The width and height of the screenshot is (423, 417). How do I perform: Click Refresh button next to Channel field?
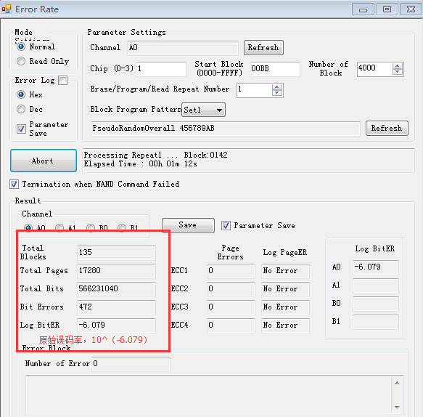pyautogui.click(x=263, y=47)
